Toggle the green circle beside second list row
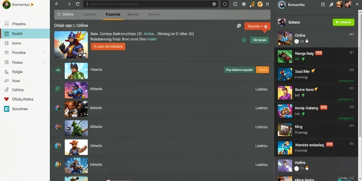Viewport: 362px width, 181px height. pos(58,88)
